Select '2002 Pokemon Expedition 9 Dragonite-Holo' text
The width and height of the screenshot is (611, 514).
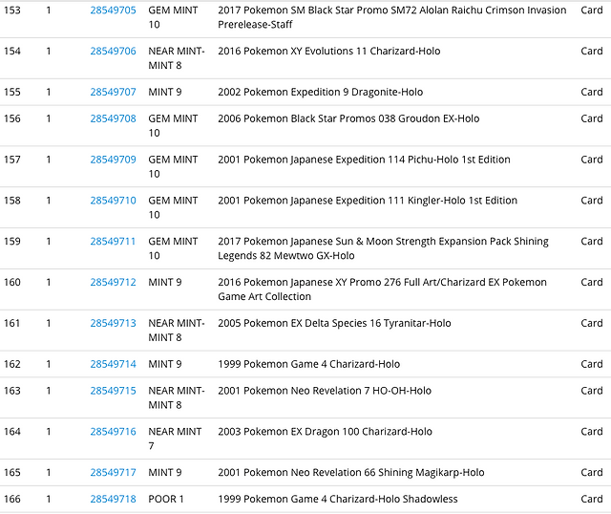(321, 92)
